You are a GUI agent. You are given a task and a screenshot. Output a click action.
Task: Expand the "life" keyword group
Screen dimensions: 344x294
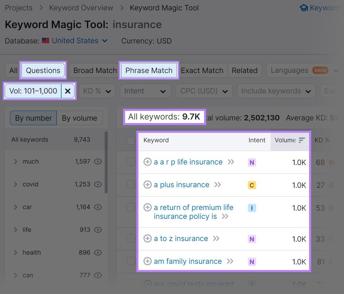[16, 230]
